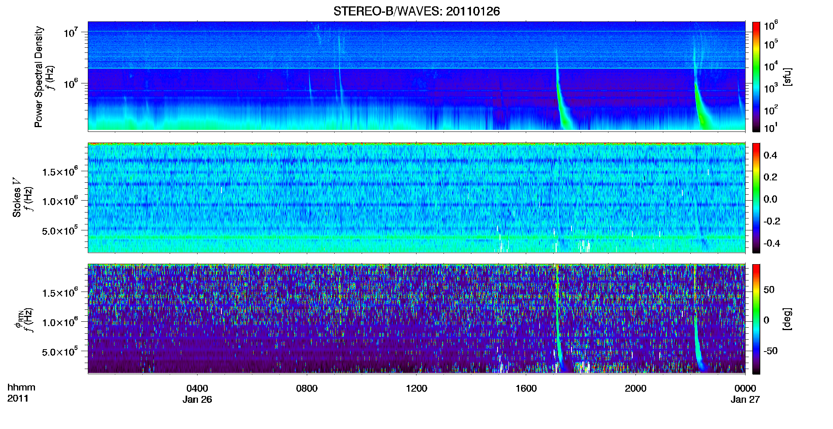Viewport: 833px width, 429px height.
Task: Click the [deg] colorbar unit label
Action: [x=787, y=319]
